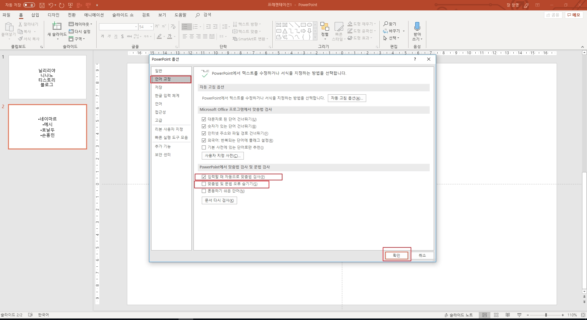Uncheck 인터넷 주소와 파일 경로 건너뛰기
587x320 pixels.
tap(204, 134)
